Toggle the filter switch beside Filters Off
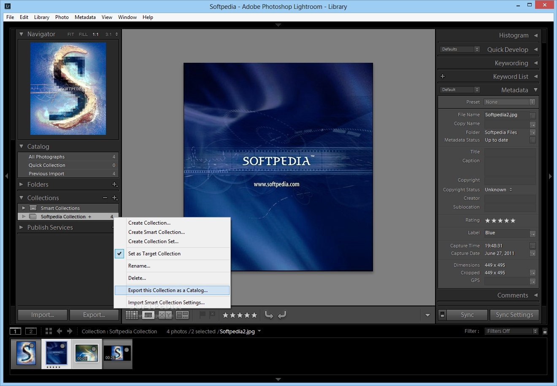The width and height of the screenshot is (557, 386). click(x=545, y=331)
